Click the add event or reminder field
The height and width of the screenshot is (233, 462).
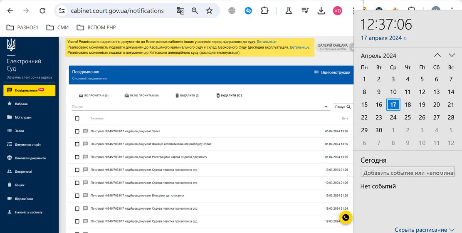pos(408,172)
